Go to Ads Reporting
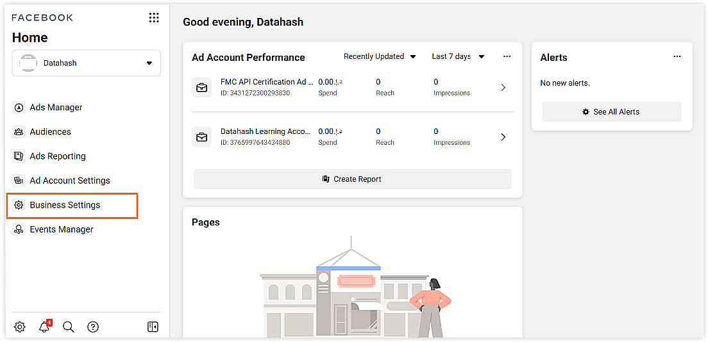 coord(58,156)
